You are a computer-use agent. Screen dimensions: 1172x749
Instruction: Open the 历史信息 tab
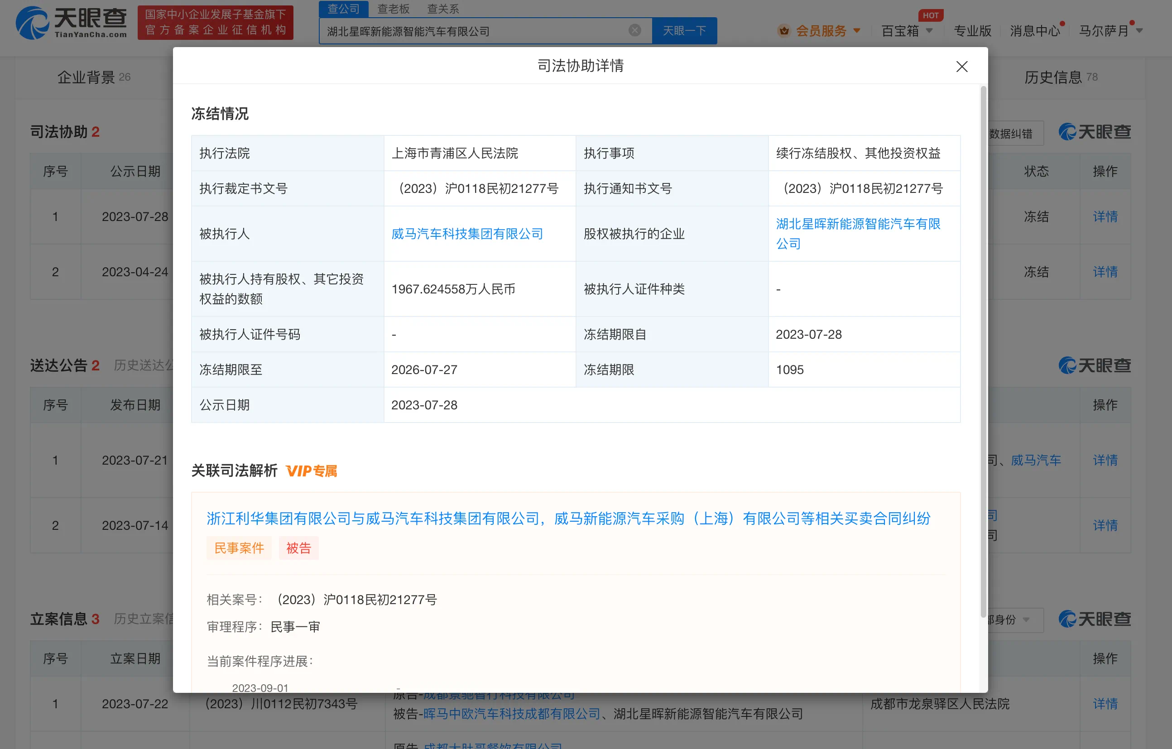coord(1061,77)
